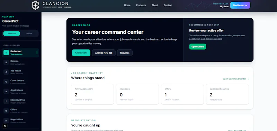Click the Resume R icon

(6, 62)
